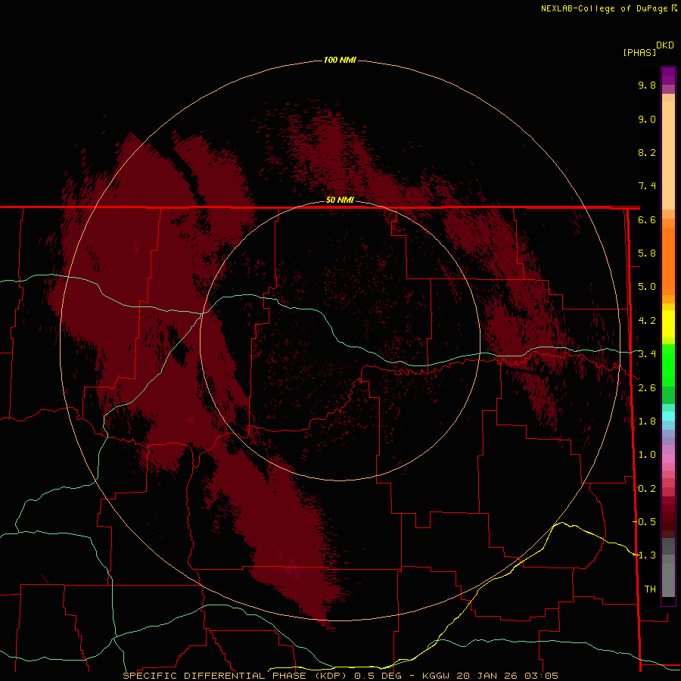Click the yellow segment of color bar

[x=668, y=324]
